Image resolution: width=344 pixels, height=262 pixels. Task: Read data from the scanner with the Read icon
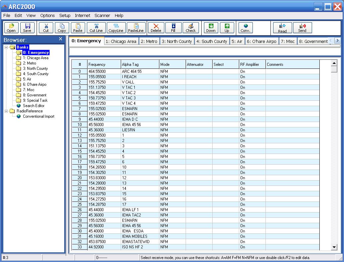pyautogui.click(x=282, y=28)
